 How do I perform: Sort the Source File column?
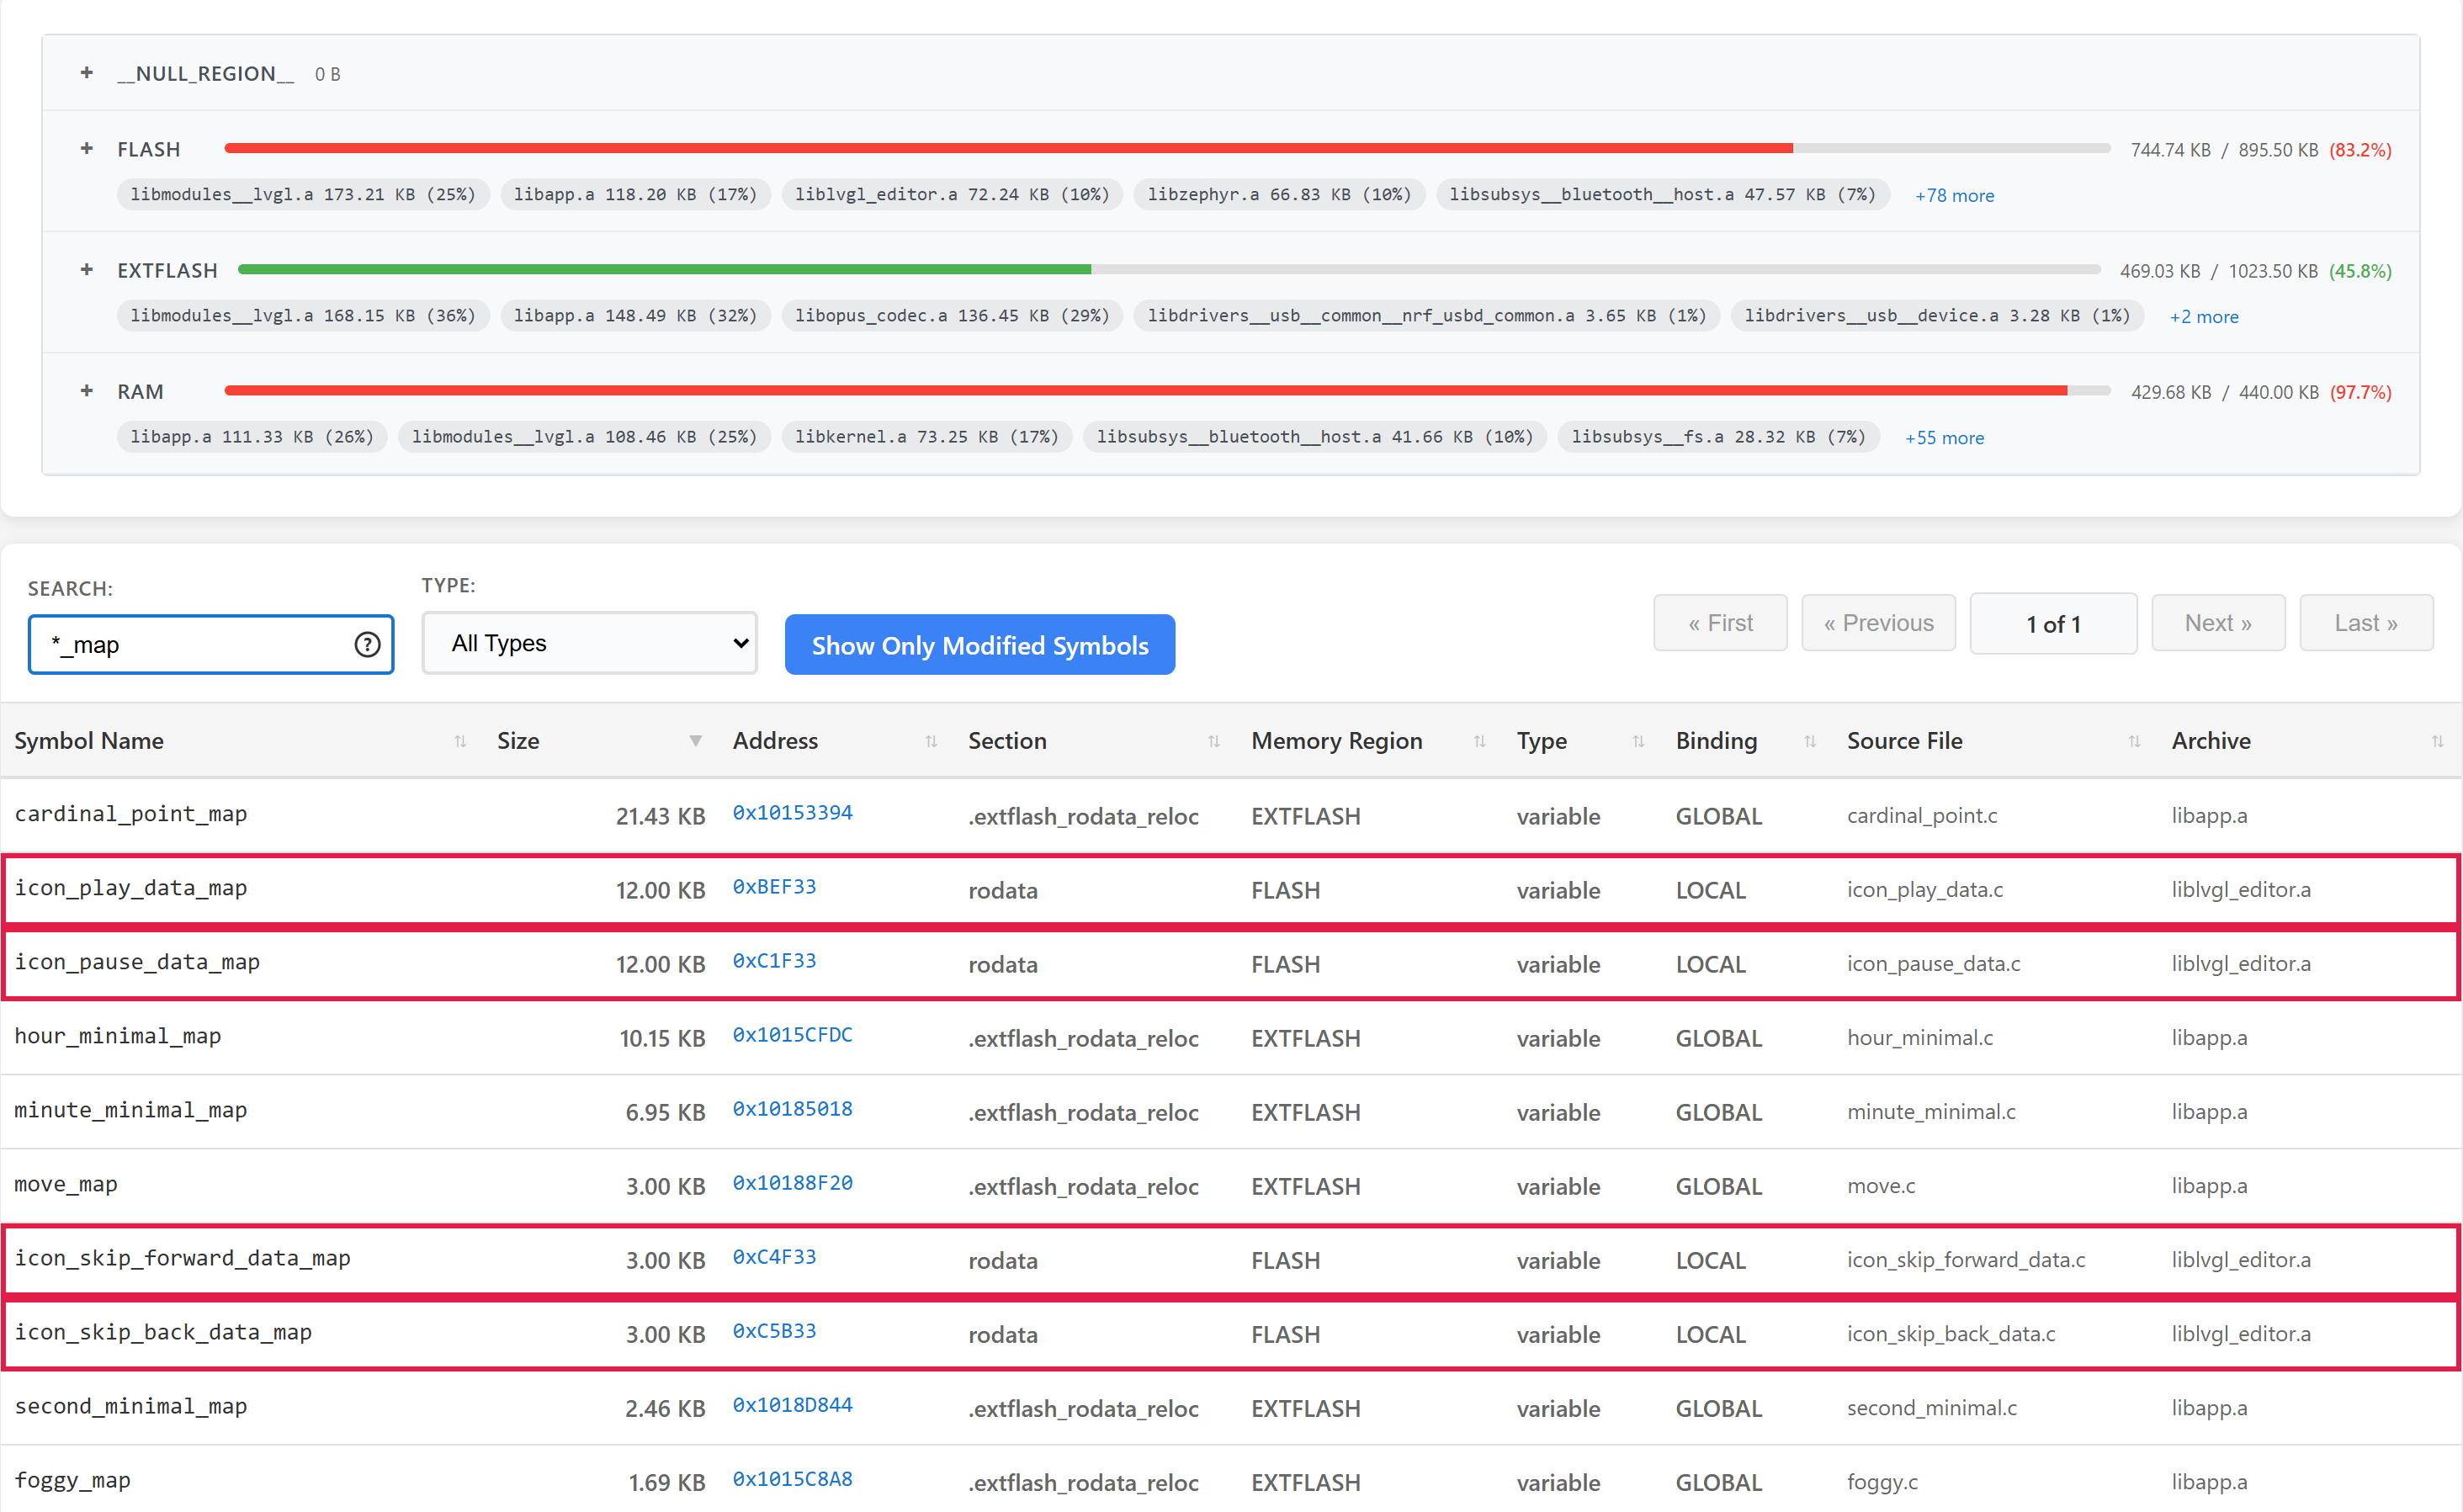click(2134, 741)
